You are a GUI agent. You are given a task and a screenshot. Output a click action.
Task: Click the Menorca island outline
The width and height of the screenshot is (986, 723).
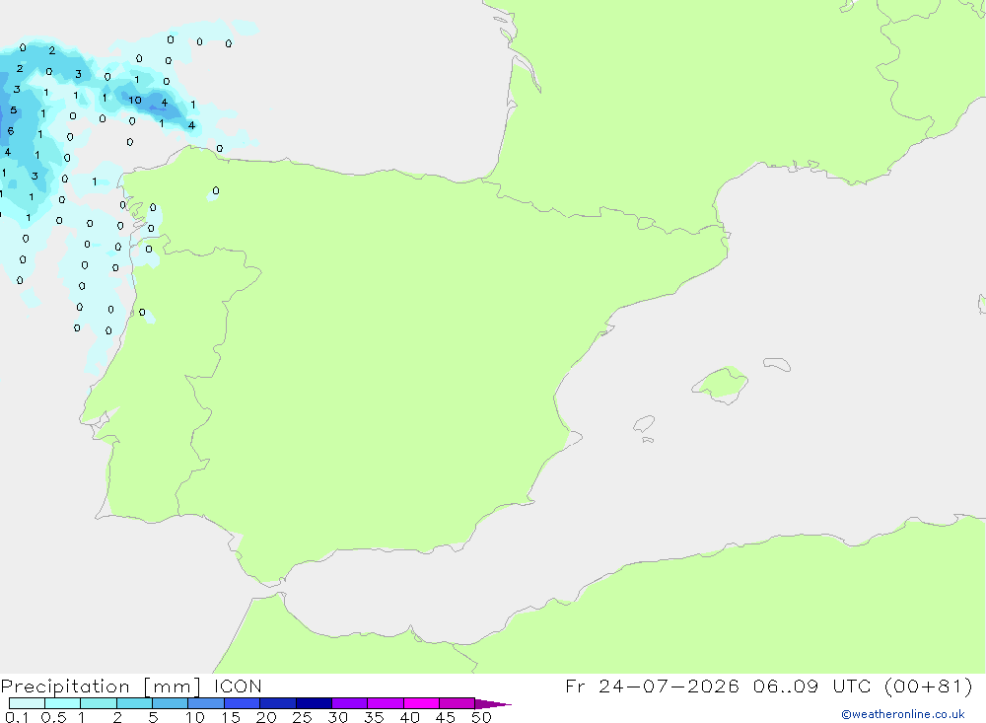pos(777,364)
